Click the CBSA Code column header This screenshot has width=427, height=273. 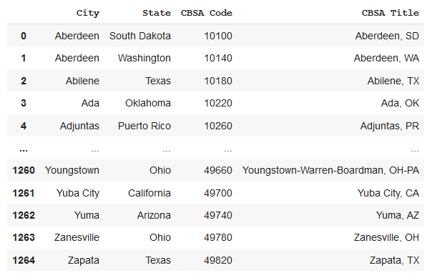(207, 13)
